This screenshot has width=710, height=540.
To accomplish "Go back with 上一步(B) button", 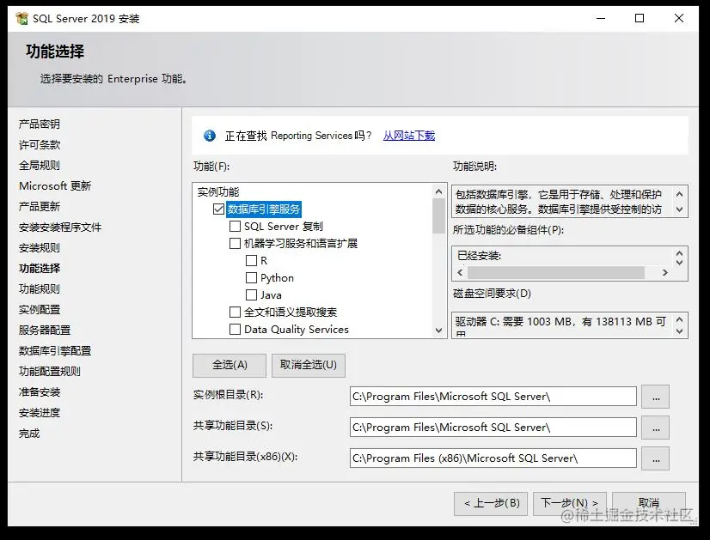I will pos(491,503).
